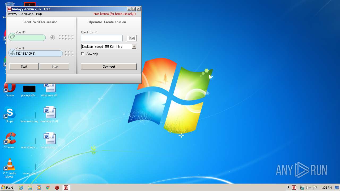Close the Ammyy Admin window
The height and width of the screenshot is (191, 340).
(138, 9)
